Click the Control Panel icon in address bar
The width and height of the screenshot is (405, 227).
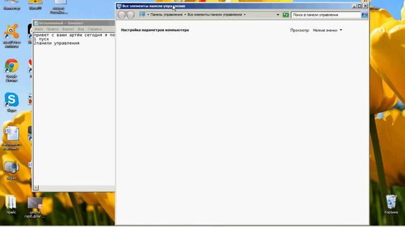[x=142, y=15]
